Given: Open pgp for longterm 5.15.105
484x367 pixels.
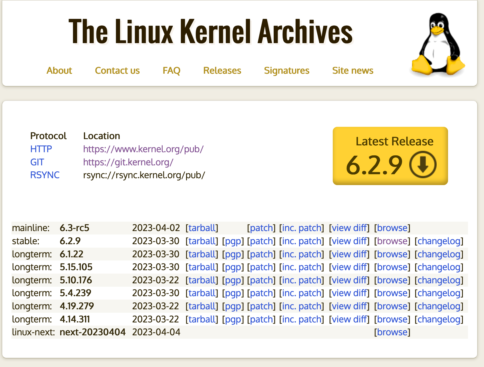Looking at the screenshot, I should pyautogui.click(x=233, y=267).
